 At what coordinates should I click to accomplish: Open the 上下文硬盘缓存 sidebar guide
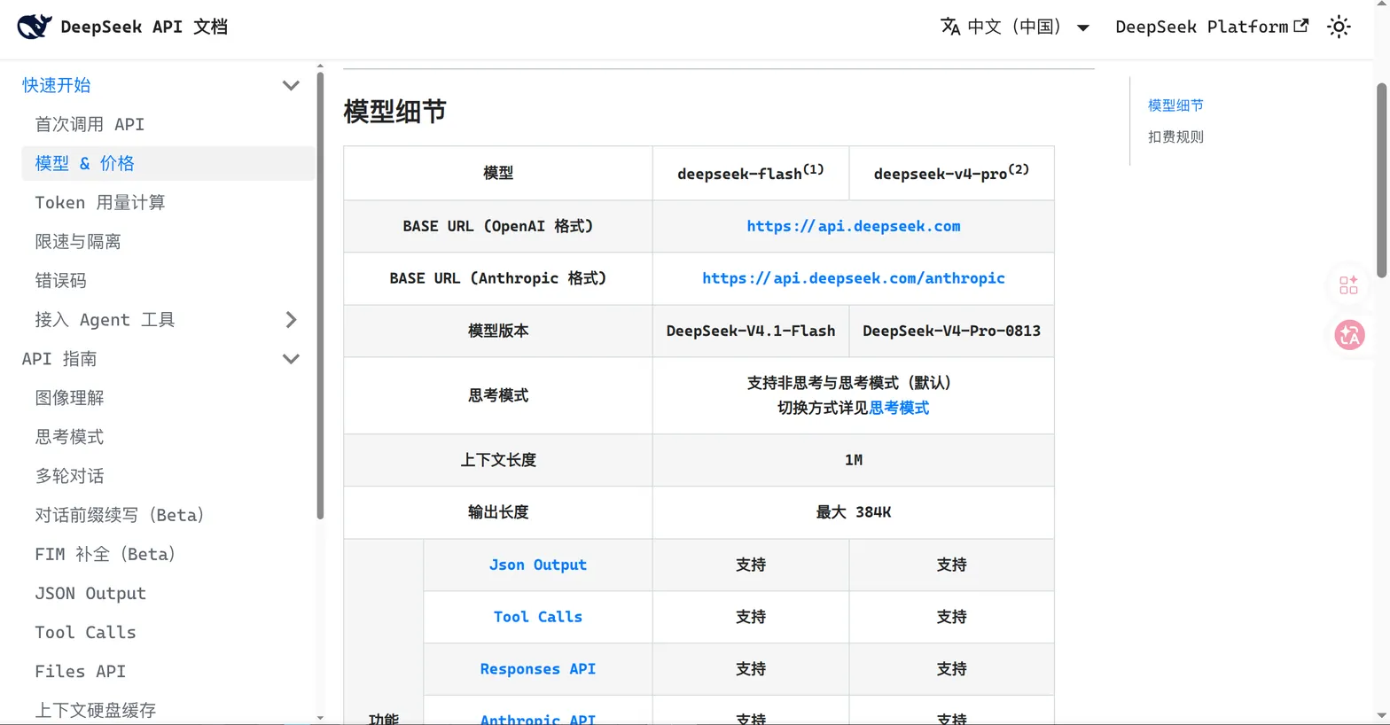(96, 710)
